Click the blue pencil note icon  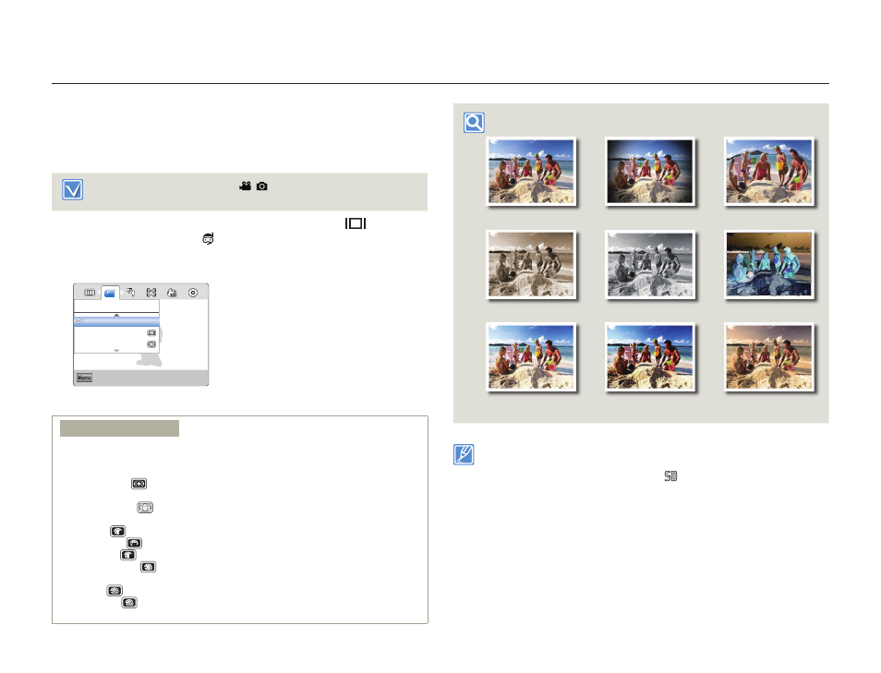[x=464, y=454]
